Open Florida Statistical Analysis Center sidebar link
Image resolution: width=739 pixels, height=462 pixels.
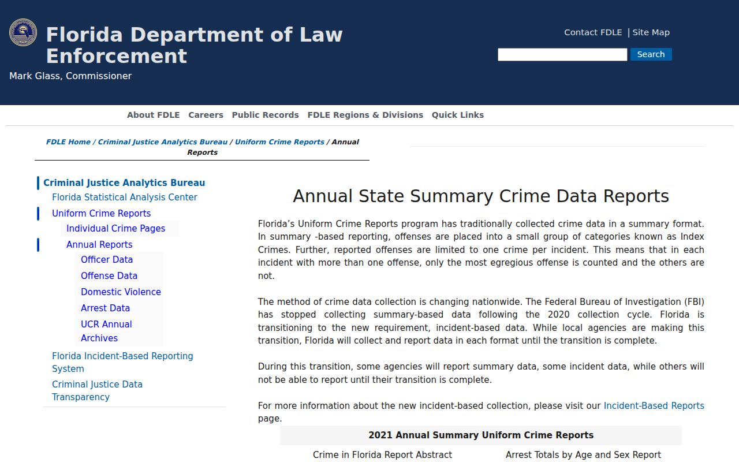[125, 198]
